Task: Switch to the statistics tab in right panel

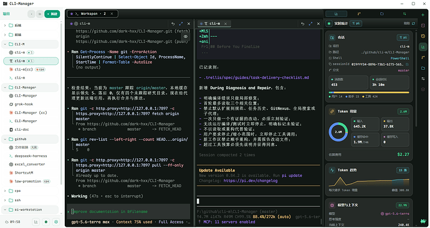Action: pyautogui.click(x=337, y=14)
